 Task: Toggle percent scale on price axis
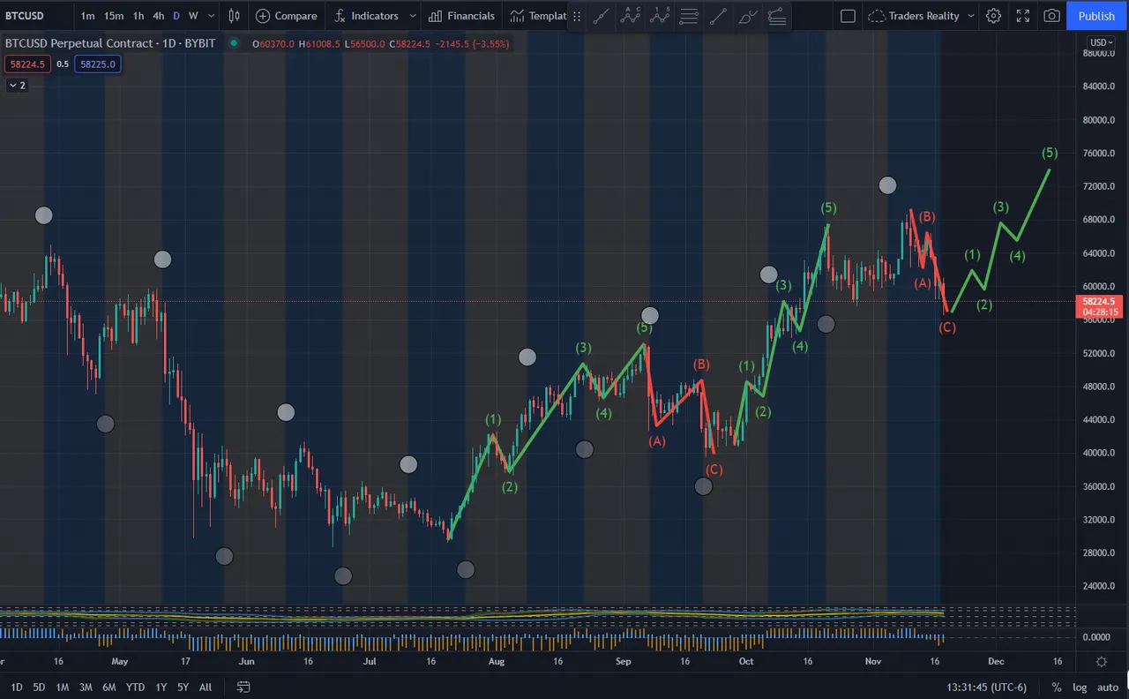pos(1057,687)
